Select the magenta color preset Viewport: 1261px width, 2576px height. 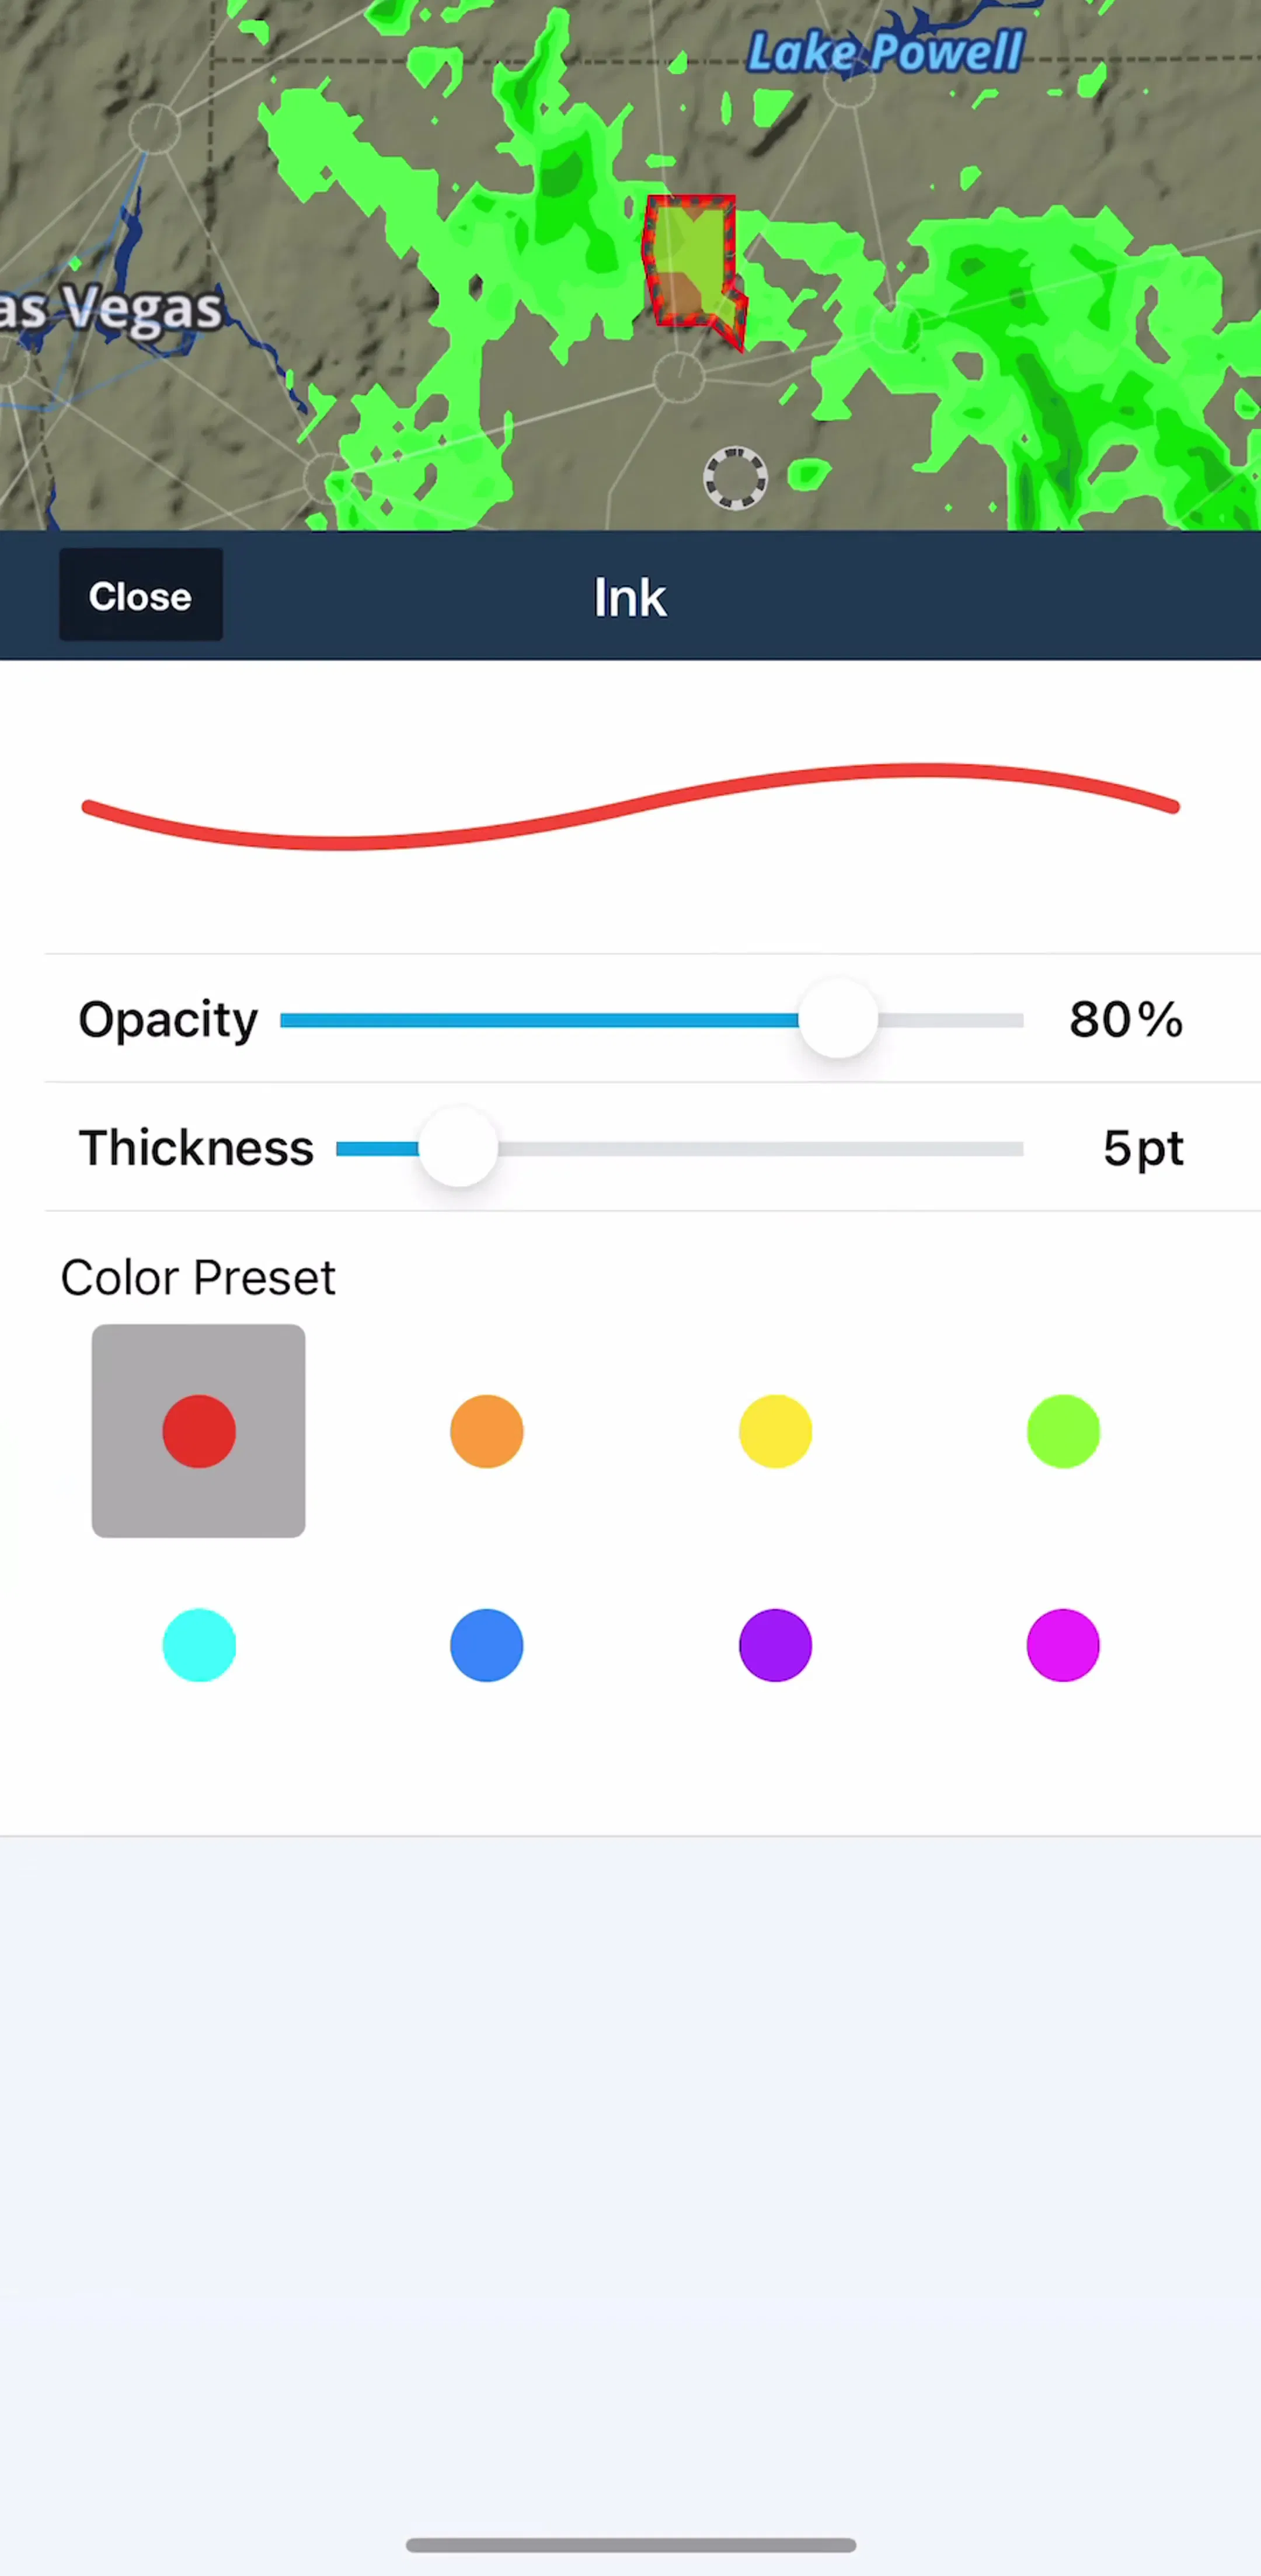coord(1063,1645)
